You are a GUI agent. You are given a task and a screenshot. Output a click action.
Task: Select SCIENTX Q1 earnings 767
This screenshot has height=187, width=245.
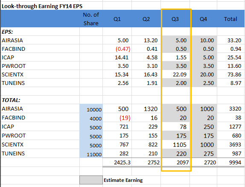coord(124,144)
